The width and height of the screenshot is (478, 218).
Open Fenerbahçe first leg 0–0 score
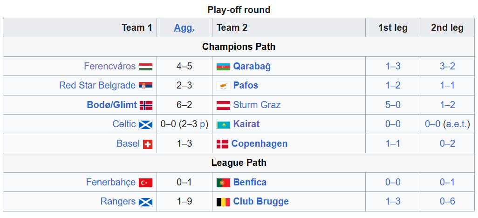click(393, 182)
